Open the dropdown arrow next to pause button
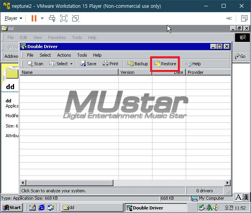This screenshot has width=251, height=213. click(42, 18)
